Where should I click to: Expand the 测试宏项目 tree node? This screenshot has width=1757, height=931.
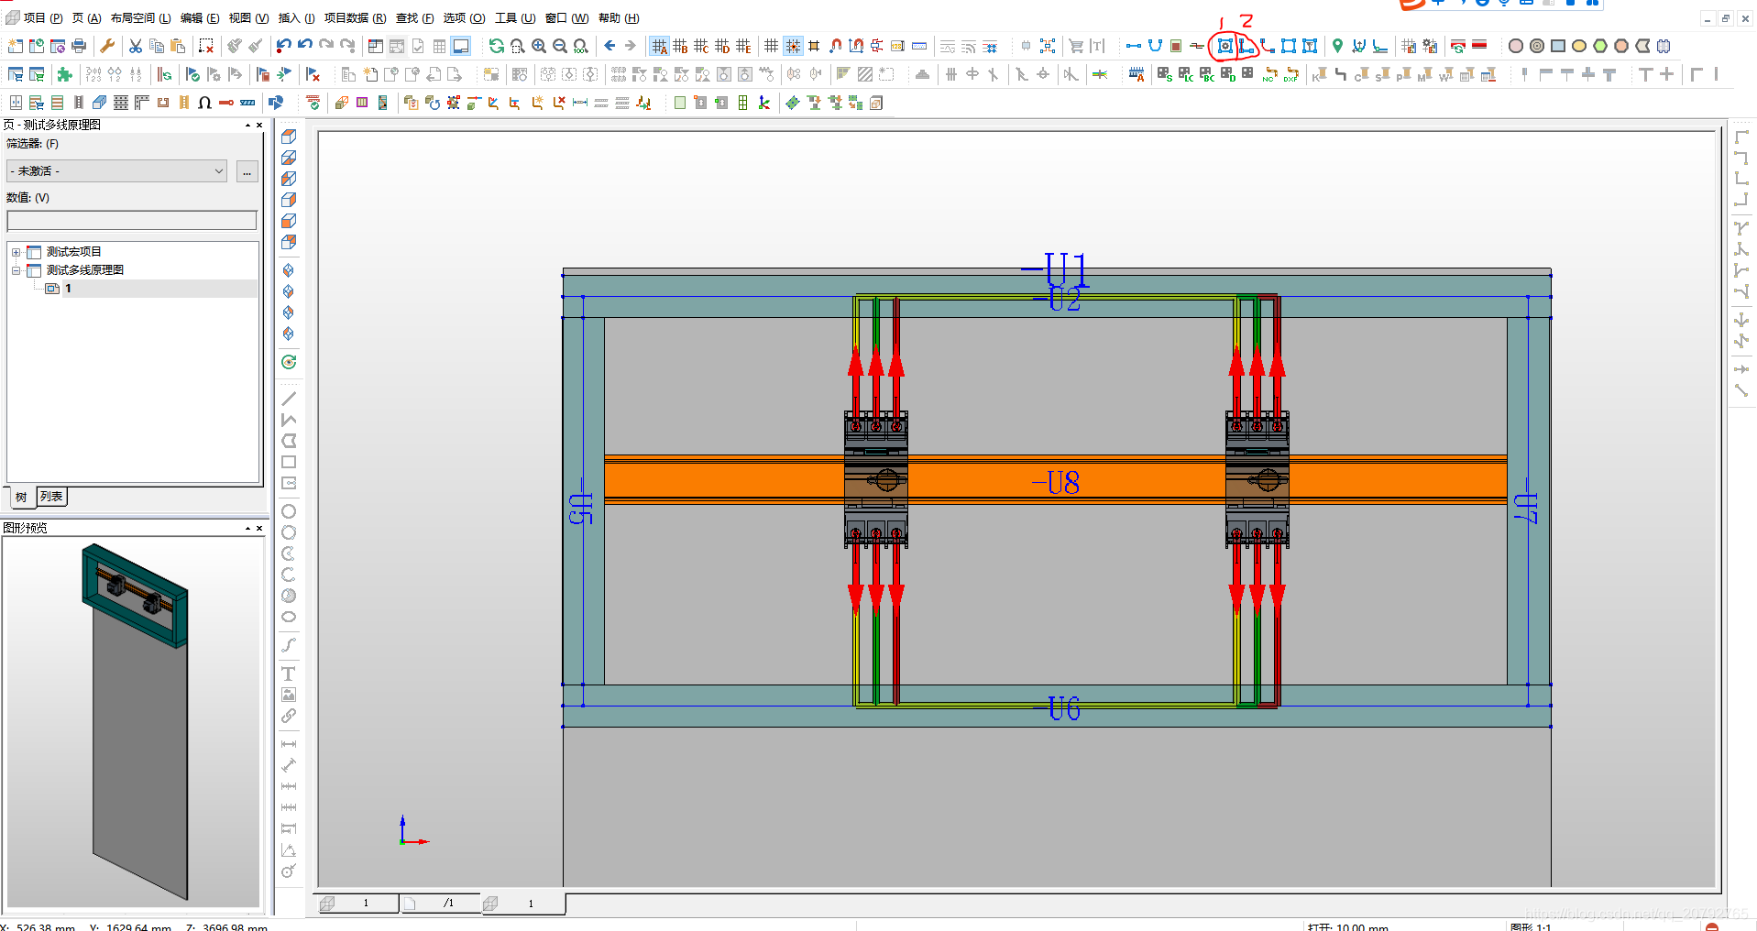click(16, 252)
